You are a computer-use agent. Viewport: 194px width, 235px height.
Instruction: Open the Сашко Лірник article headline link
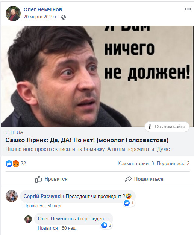(87, 140)
